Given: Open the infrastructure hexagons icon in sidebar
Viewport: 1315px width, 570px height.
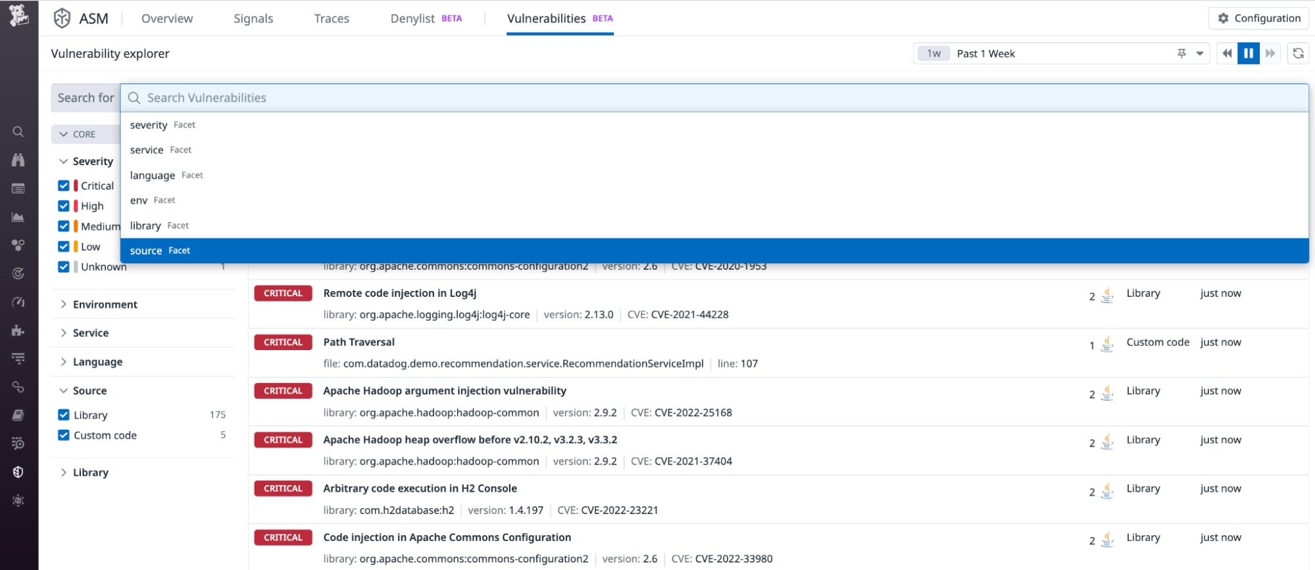Looking at the screenshot, I should (18, 245).
